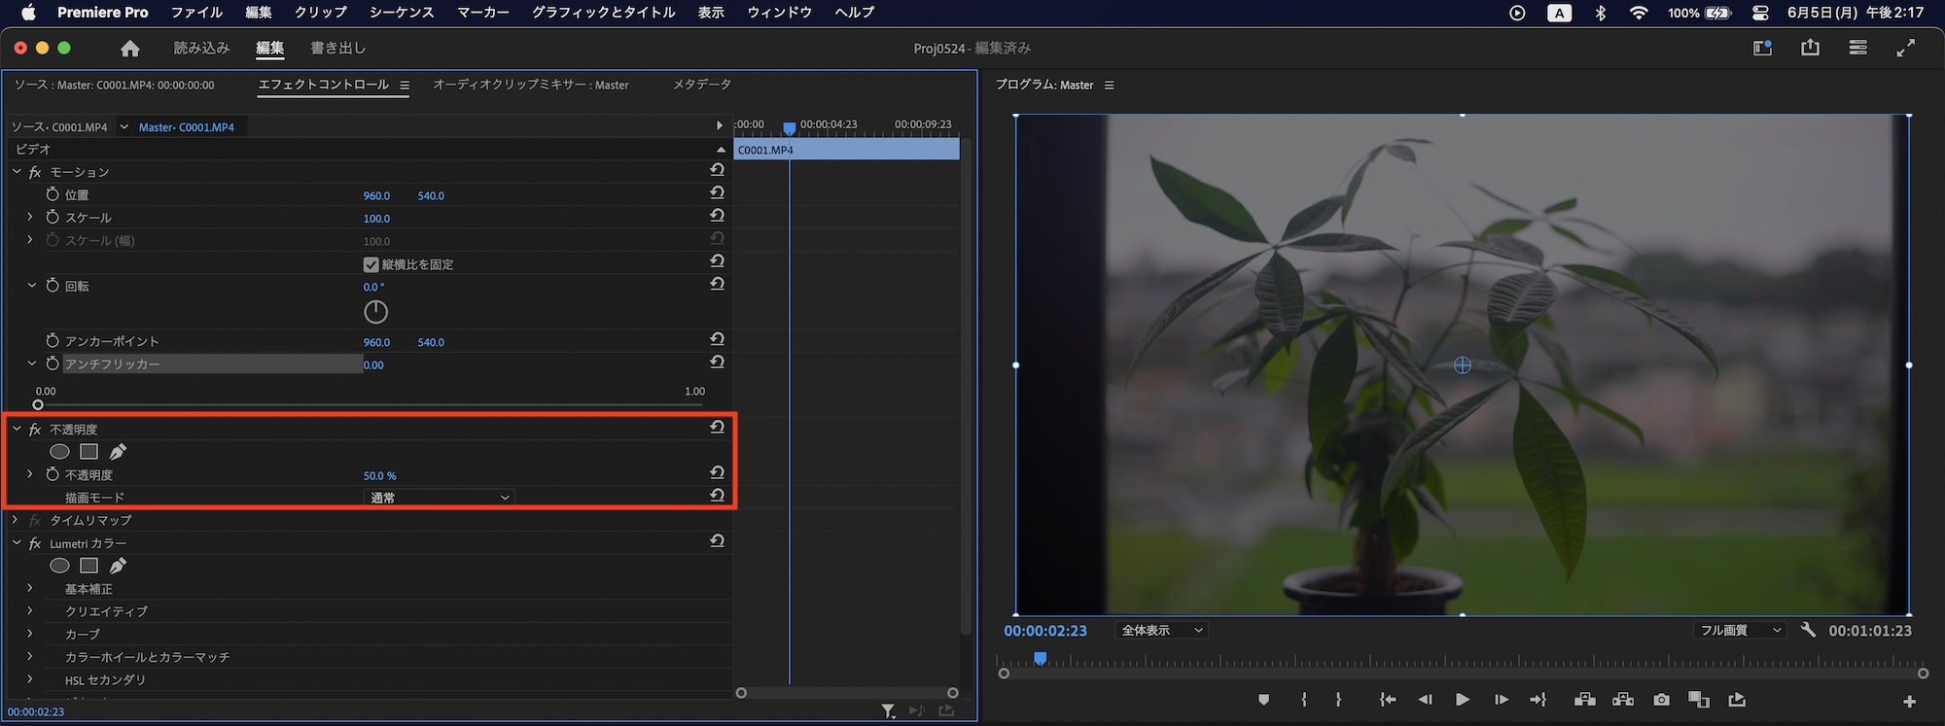This screenshot has height=726, width=1945.
Task: Open the 全体表示 zoom level dropdown
Action: point(1162,631)
